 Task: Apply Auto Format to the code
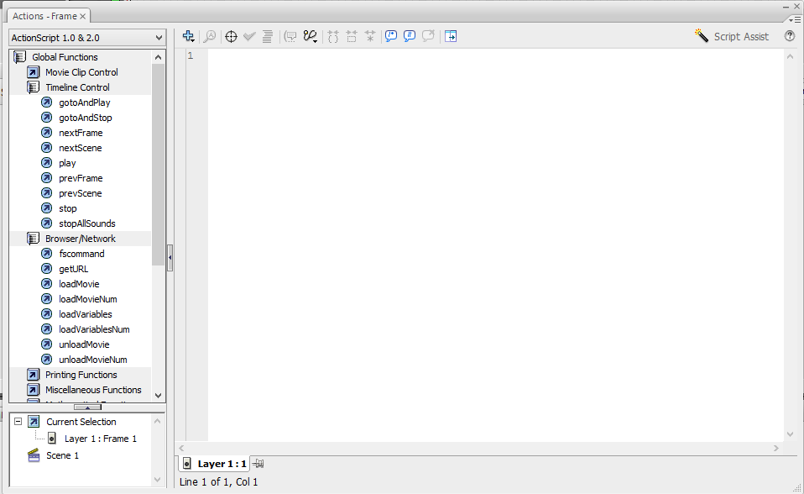click(x=268, y=36)
